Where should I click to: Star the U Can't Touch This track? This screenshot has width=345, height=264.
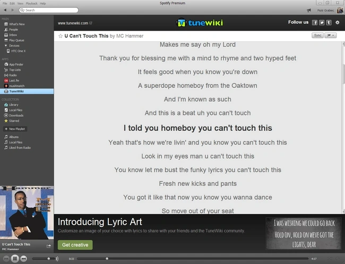point(61,36)
